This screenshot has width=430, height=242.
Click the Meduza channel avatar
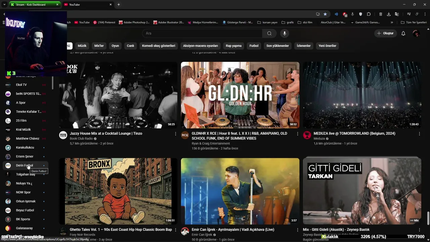click(x=307, y=135)
